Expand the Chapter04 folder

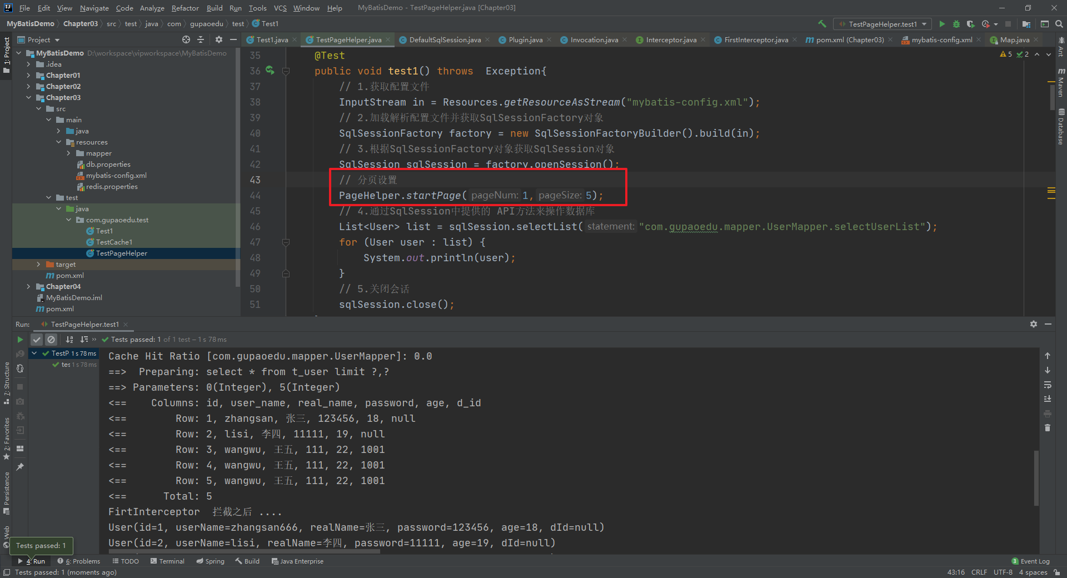pos(28,286)
